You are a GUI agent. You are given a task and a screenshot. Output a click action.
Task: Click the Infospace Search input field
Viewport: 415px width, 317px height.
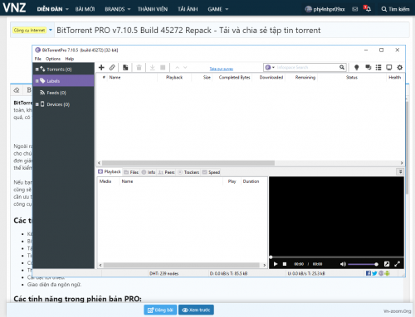[307, 67]
